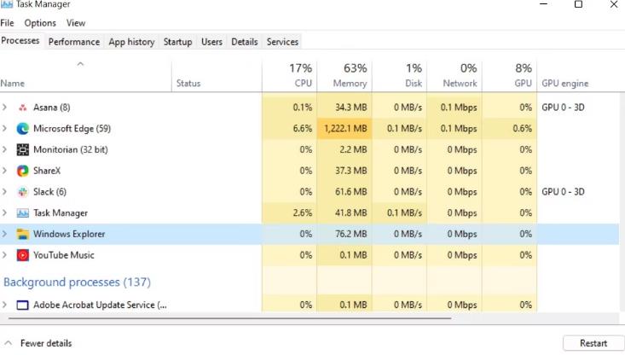Select the Slack (6) row name
The image size is (625, 355).
pos(49,192)
